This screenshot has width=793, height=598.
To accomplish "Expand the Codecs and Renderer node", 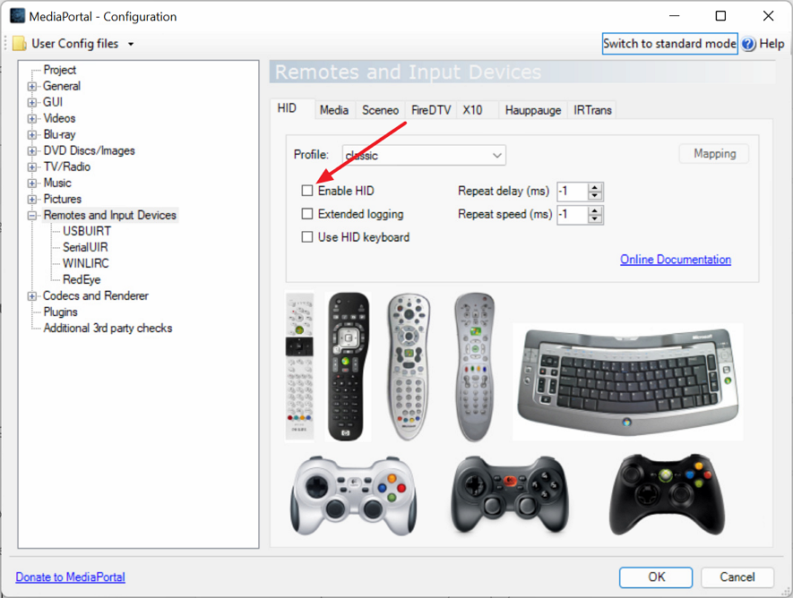I will pyautogui.click(x=32, y=296).
